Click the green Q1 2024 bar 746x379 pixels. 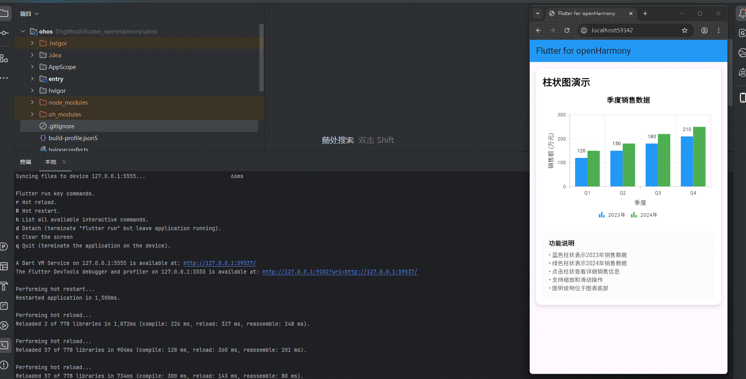pyautogui.click(x=594, y=169)
